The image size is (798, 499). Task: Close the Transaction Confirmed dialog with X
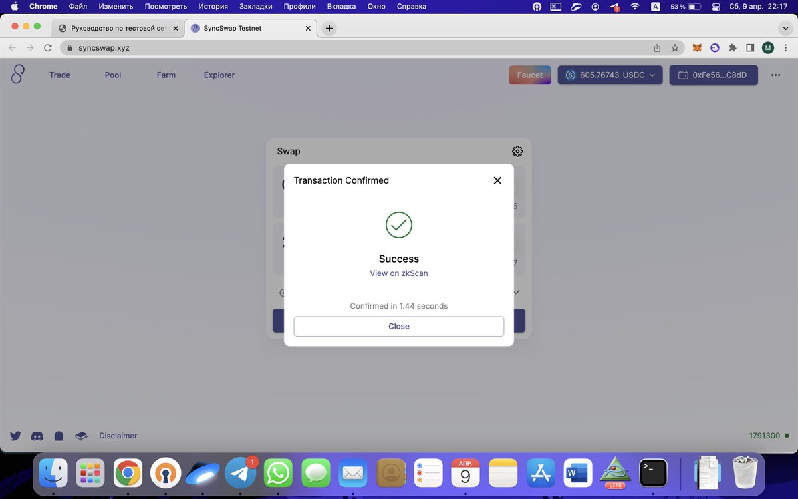(497, 180)
